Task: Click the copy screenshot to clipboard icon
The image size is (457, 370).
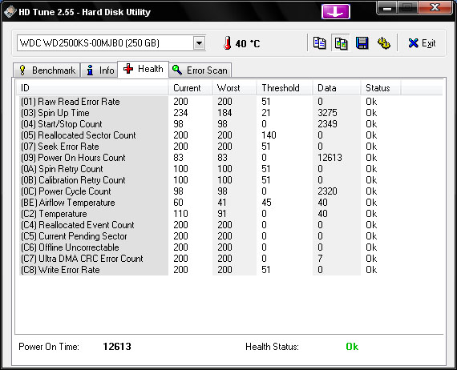Action: tap(341, 43)
